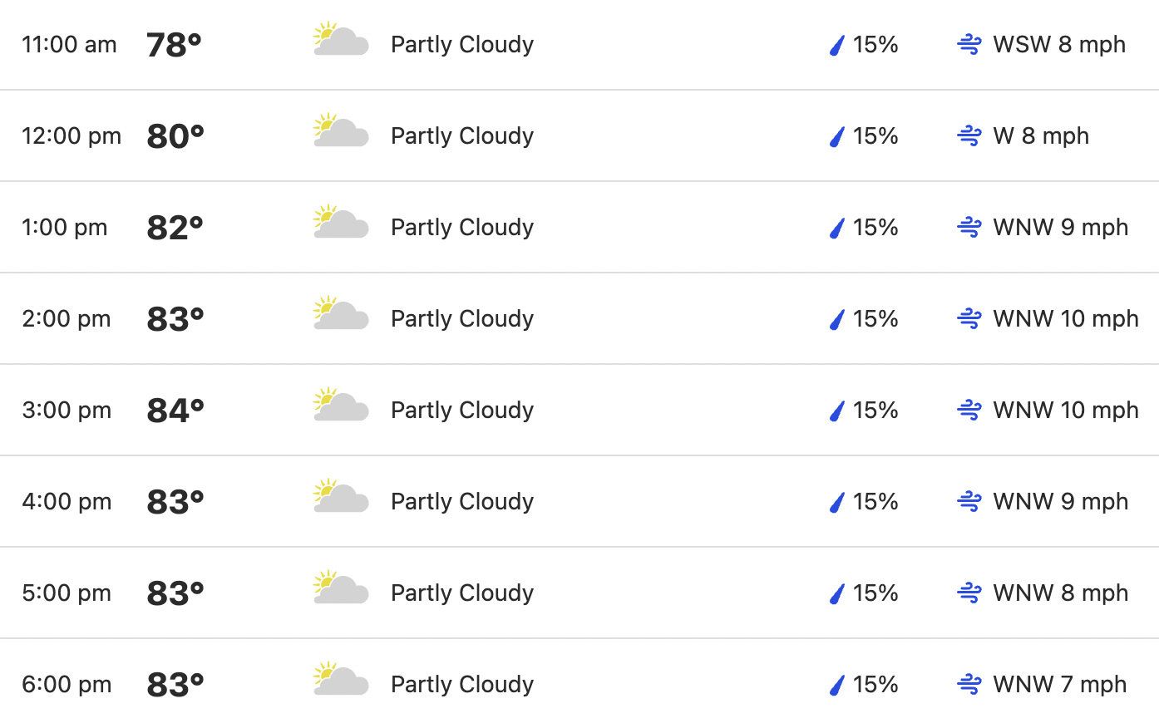Click the partly cloudy icon at 6:00 pm
Image resolution: width=1159 pixels, height=728 pixels.
point(341,679)
